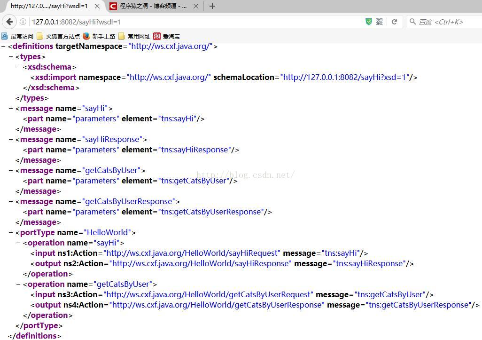Collapse the types node

tap(11, 57)
